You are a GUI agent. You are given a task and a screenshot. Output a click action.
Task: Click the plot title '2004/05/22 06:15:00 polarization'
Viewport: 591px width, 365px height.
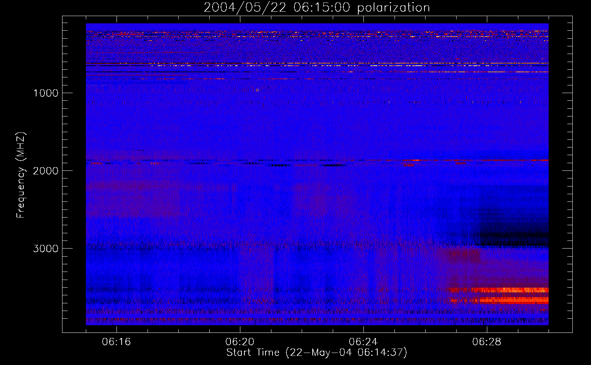317,8
